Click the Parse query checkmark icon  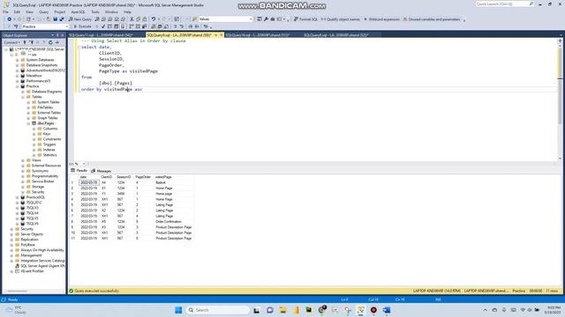103,26
